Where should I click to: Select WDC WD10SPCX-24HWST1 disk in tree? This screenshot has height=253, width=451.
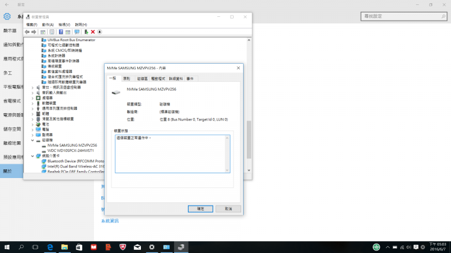[x=70, y=151]
